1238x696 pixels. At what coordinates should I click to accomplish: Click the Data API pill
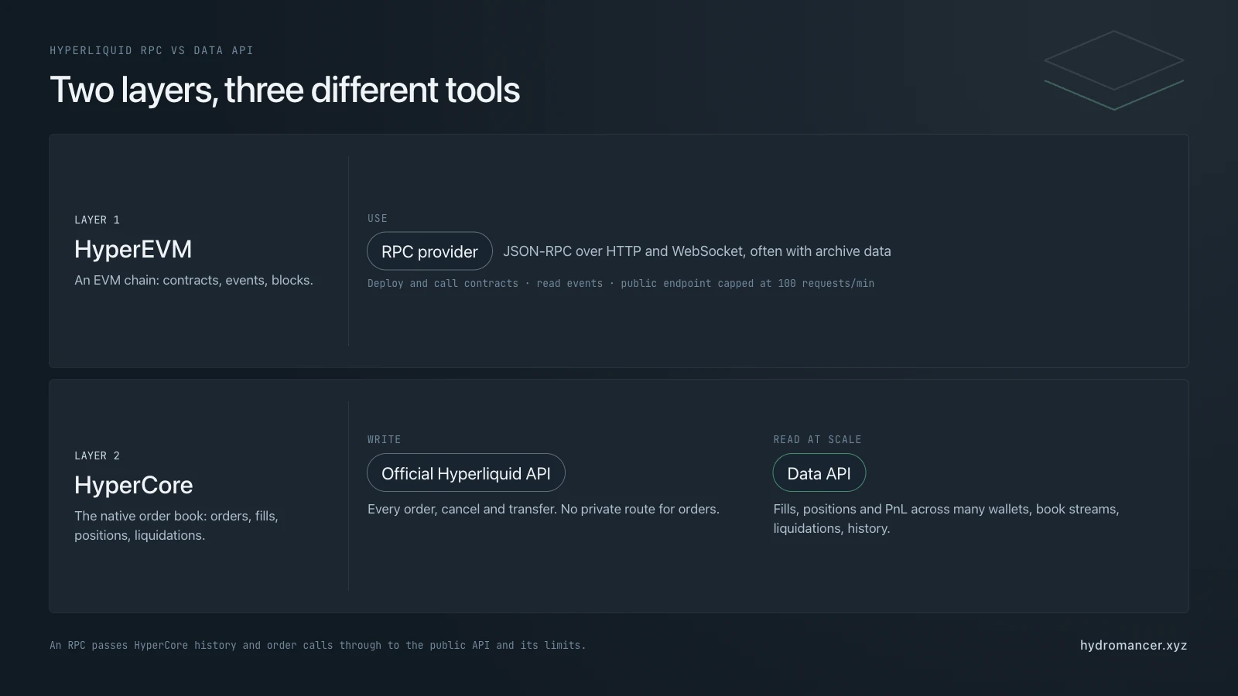tap(819, 473)
